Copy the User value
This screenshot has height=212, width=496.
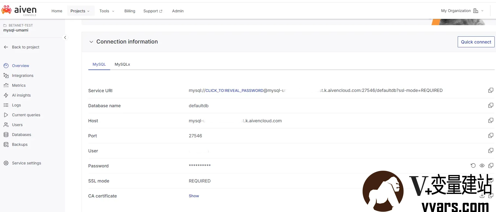pos(491,150)
